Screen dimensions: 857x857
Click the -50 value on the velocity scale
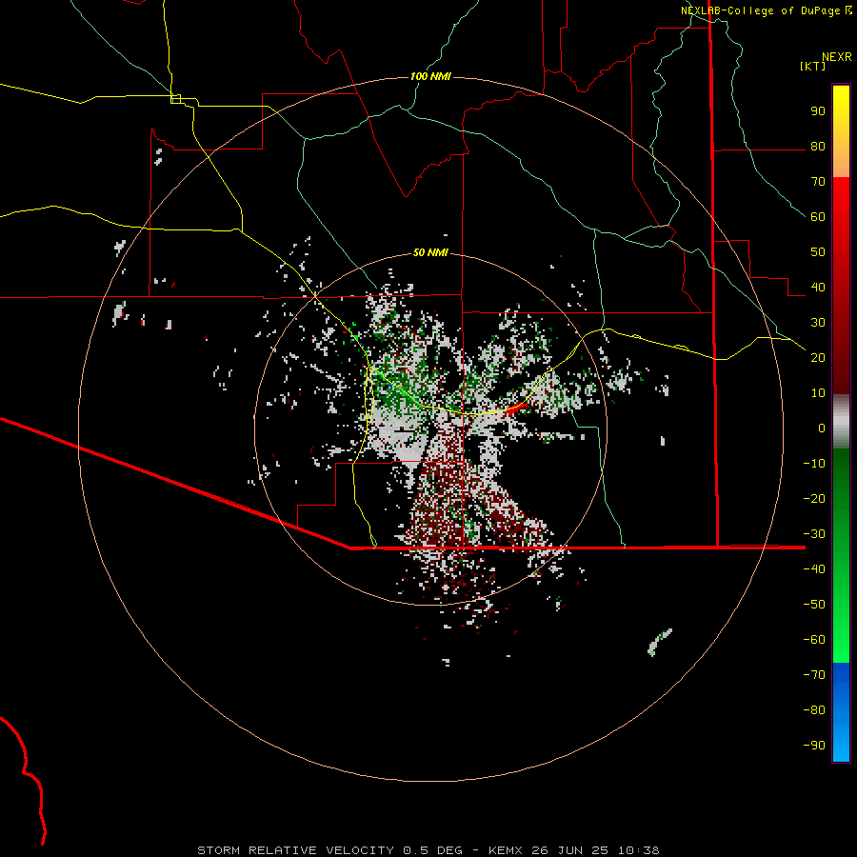[x=814, y=605]
